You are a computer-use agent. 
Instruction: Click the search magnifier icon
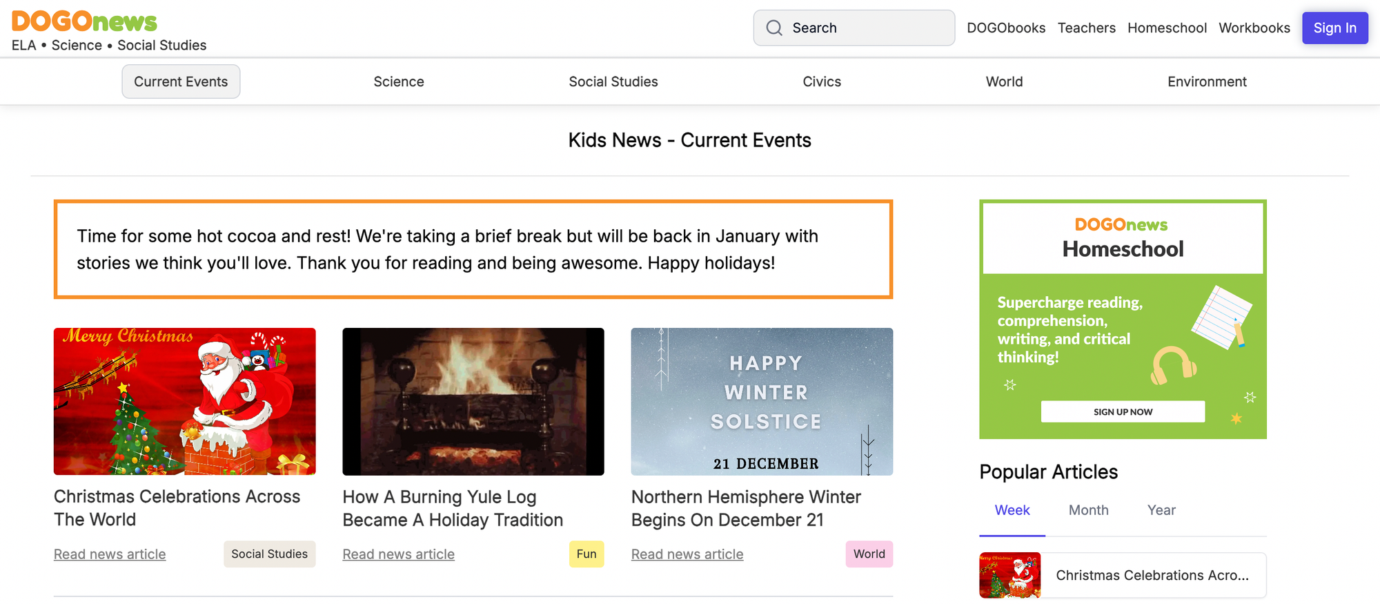(x=774, y=28)
